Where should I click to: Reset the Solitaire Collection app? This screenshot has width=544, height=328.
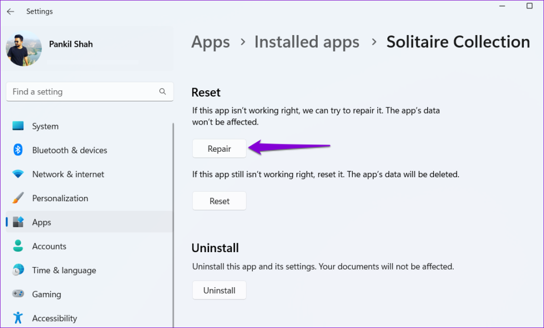(x=219, y=201)
